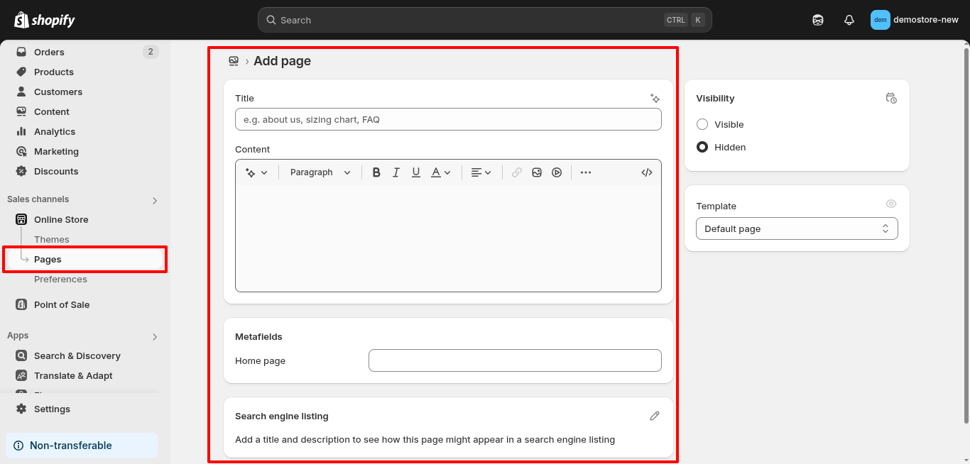Edit the search engine listing with the pencil

654,416
